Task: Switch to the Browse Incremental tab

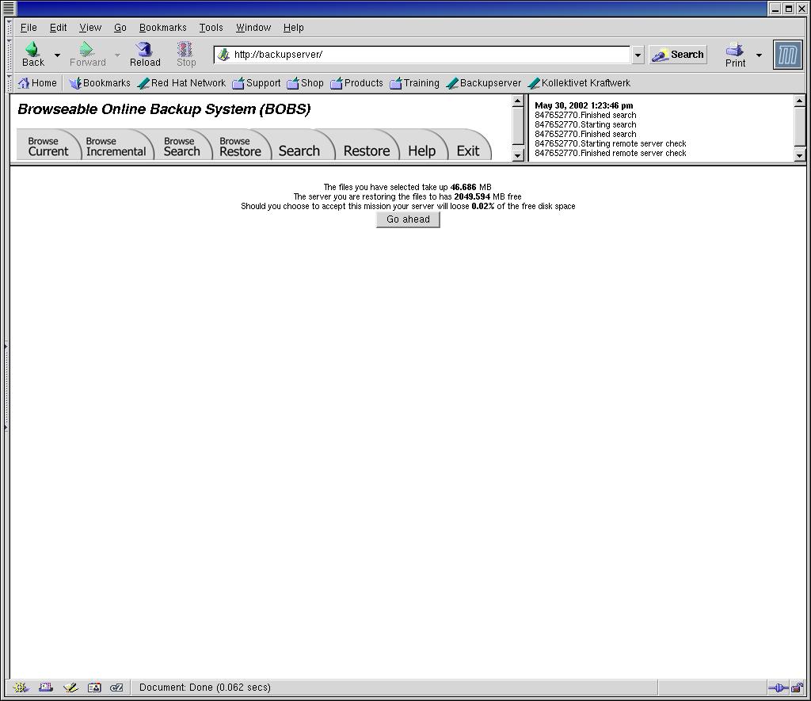Action: [x=116, y=147]
